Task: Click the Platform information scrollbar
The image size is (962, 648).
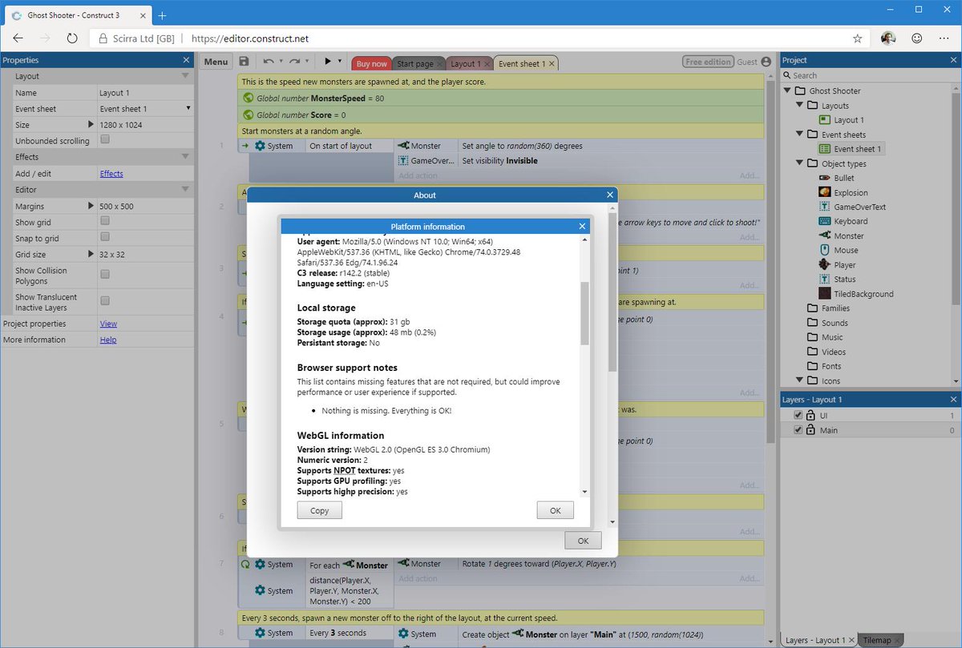Action: pyautogui.click(x=584, y=312)
